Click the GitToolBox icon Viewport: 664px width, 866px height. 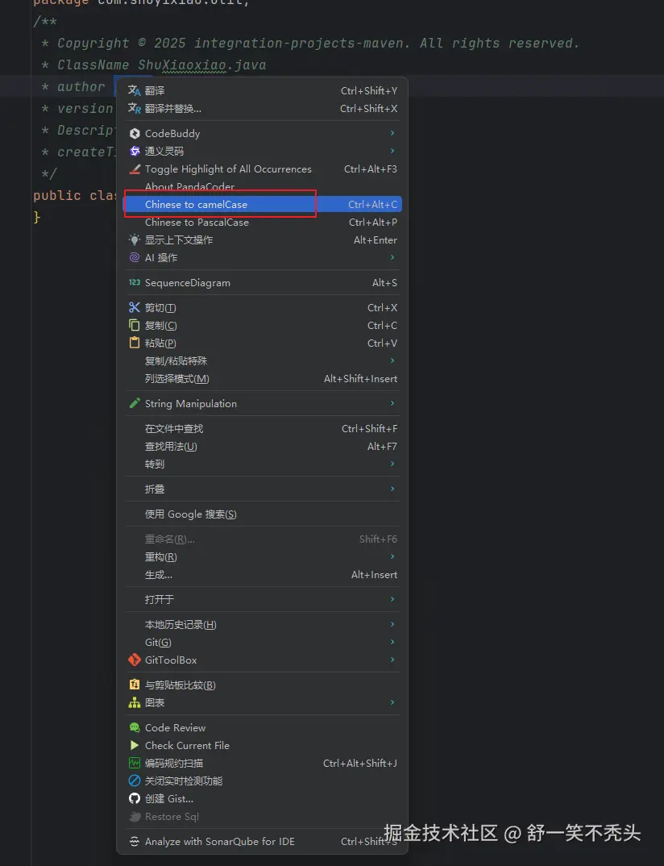pos(135,660)
